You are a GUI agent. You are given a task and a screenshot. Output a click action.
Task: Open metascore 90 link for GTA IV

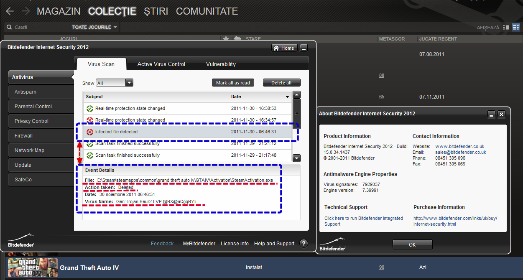click(x=382, y=267)
